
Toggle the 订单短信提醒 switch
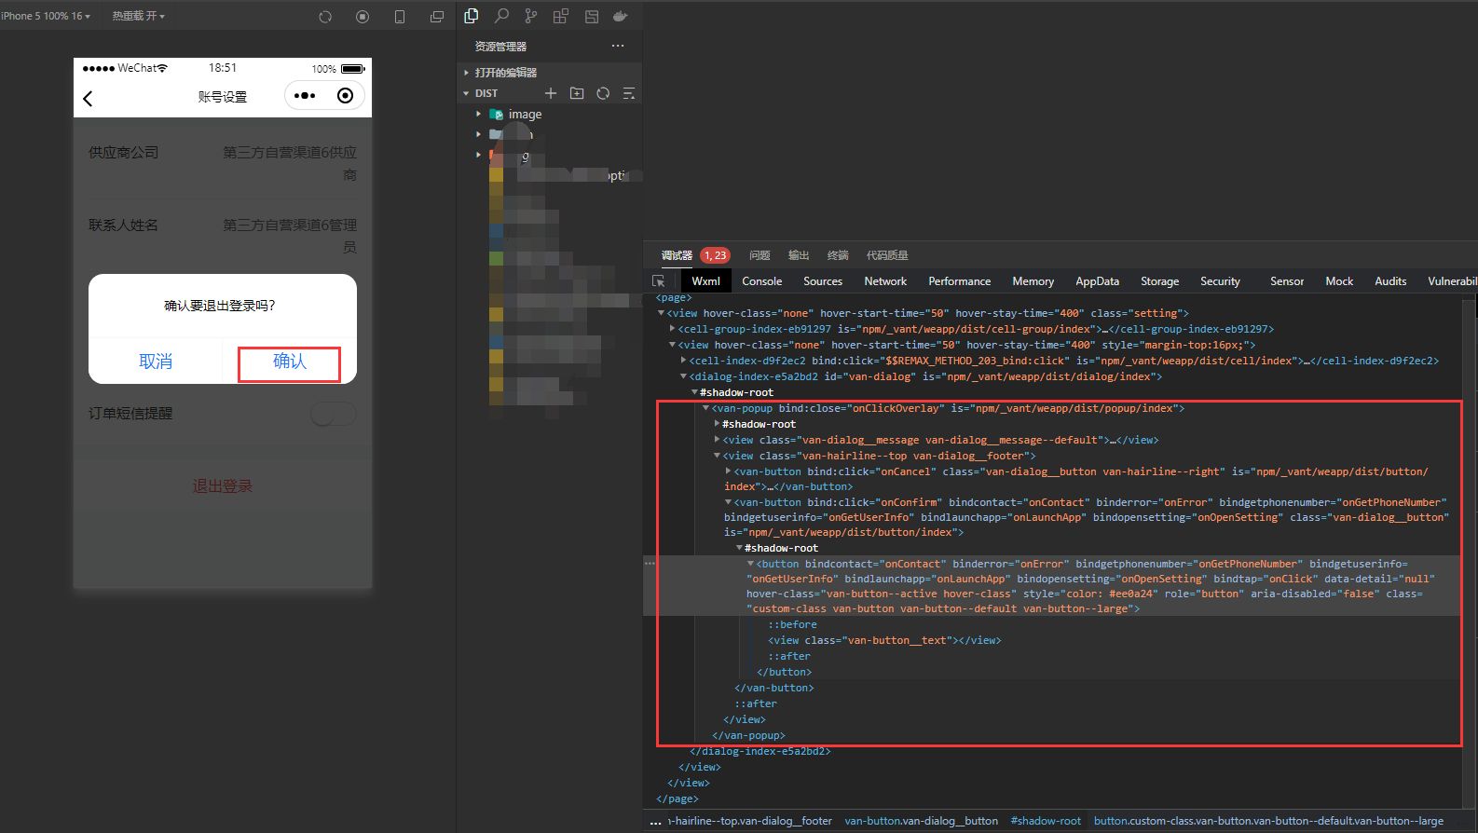(334, 414)
